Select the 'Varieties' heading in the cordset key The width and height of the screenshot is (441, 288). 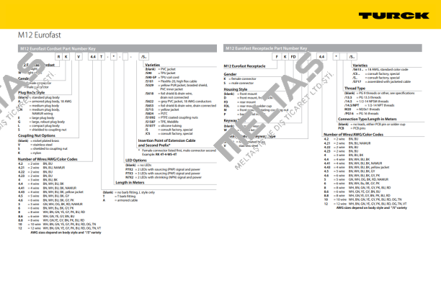tap(153, 65)
